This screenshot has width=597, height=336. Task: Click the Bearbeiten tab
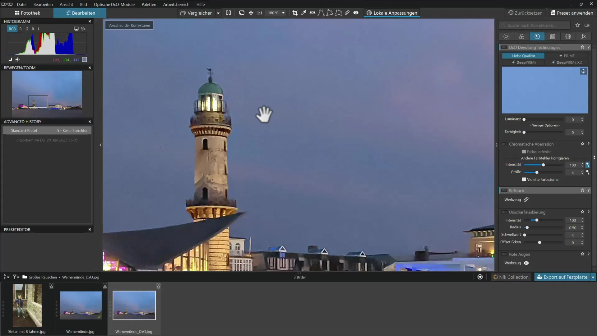click(80, 13)
